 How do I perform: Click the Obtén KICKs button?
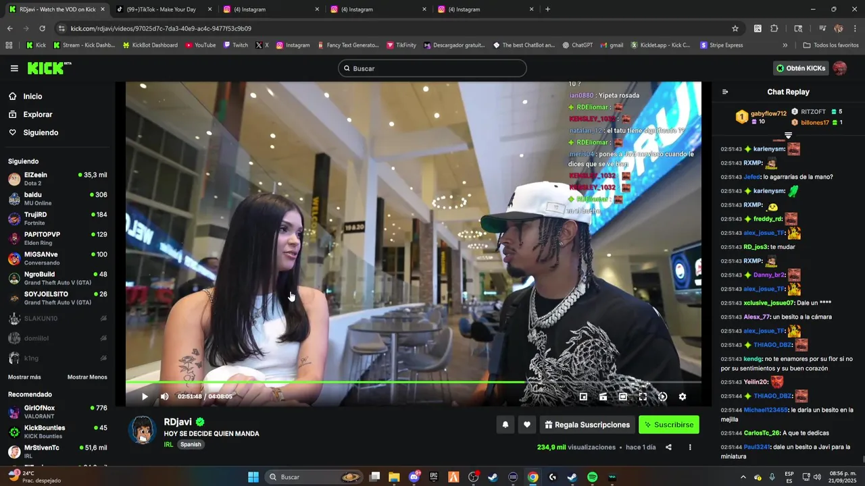pos(801,68)
